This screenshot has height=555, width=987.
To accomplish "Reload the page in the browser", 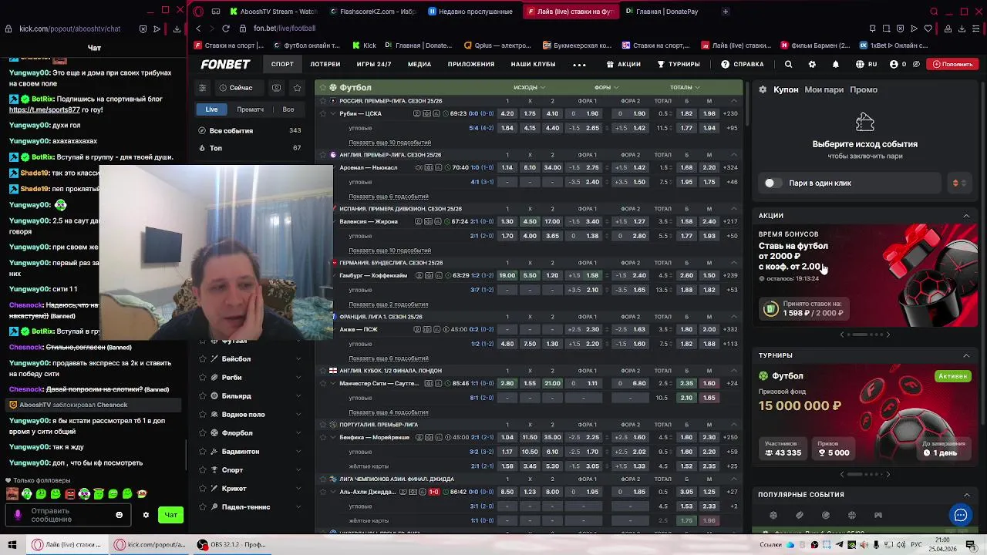I will click(x=225, y=29).
